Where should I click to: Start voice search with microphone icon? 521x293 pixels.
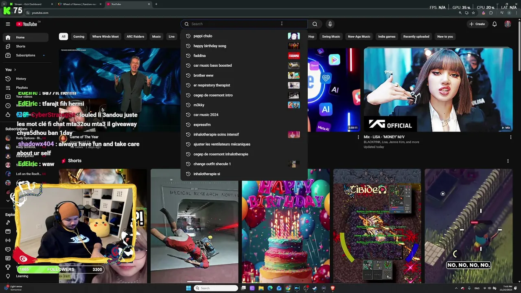click(330, 24)
